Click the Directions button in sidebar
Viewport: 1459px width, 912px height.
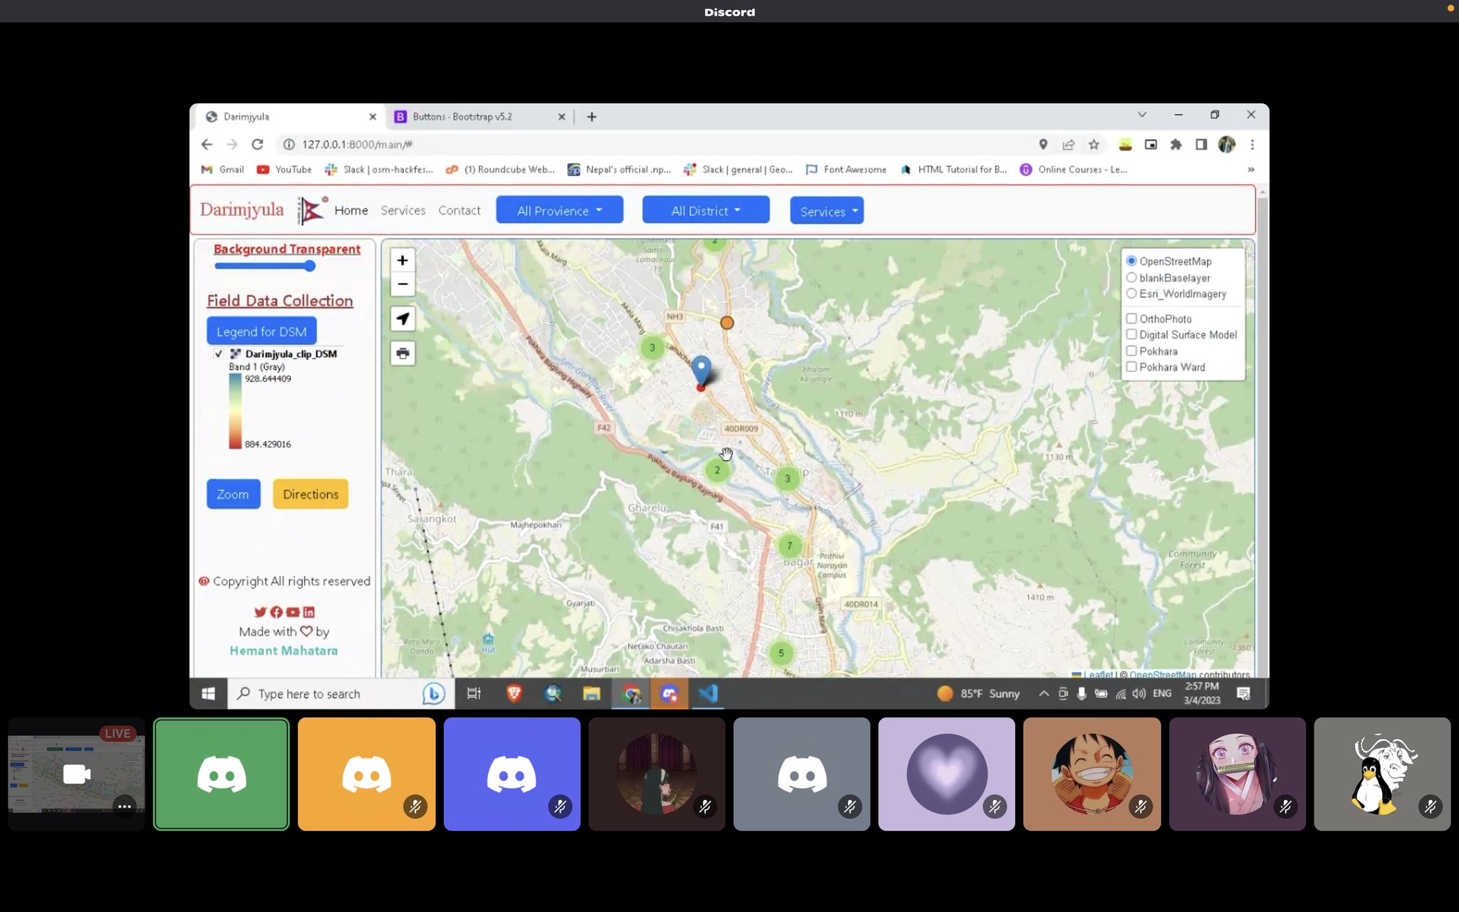[x=310, y=494]
